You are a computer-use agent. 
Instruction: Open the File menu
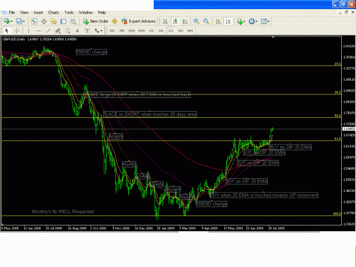12,13
